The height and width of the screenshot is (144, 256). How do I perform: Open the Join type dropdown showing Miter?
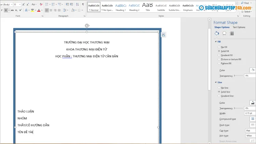coord(250,136)
